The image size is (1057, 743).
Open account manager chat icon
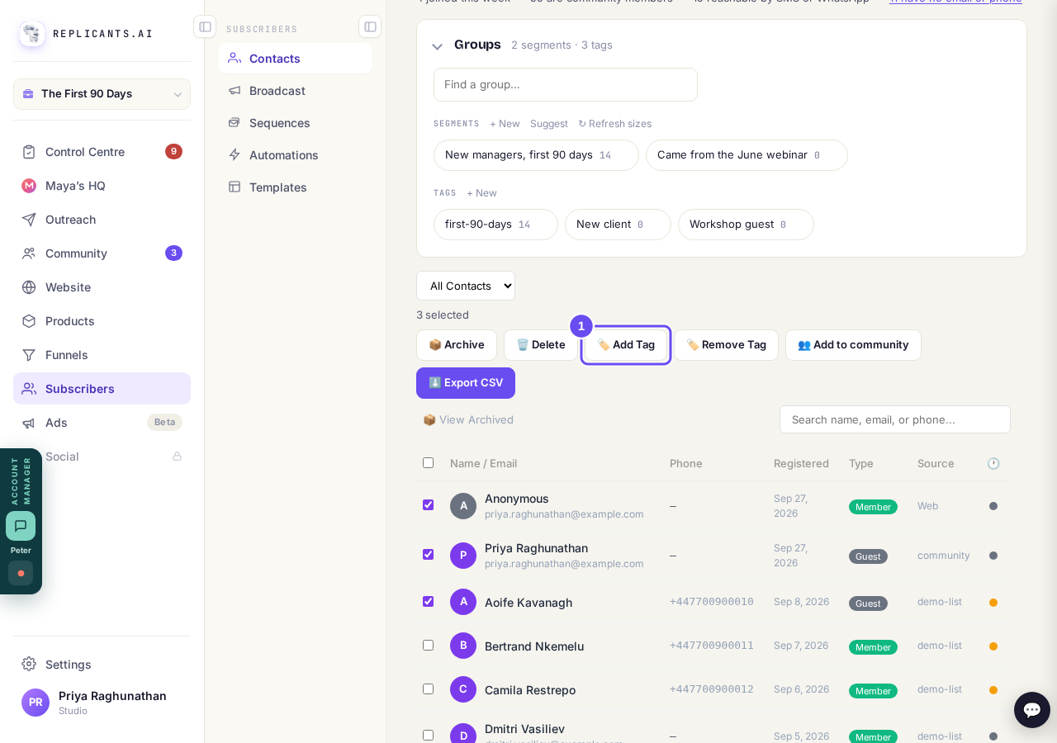pos(21,526)
